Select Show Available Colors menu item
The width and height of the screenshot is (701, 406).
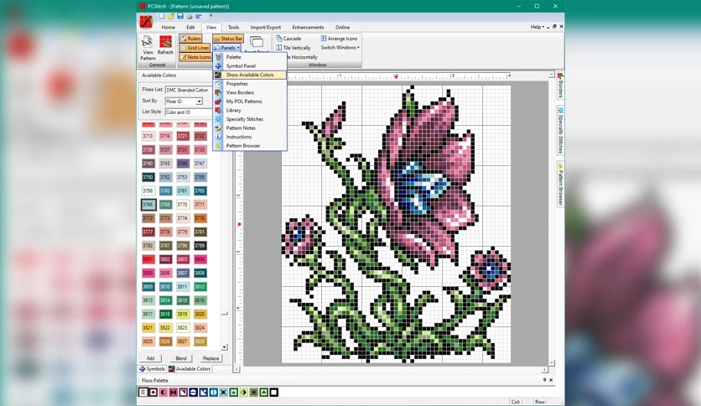click(250, 75)
